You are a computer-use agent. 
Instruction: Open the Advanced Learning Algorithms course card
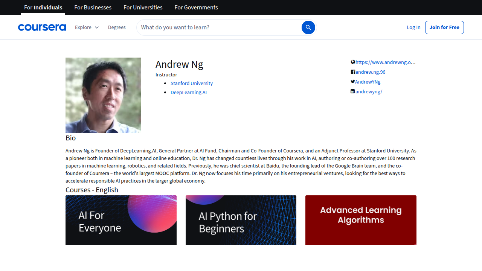pyautogui.click(x=361, y=220)
